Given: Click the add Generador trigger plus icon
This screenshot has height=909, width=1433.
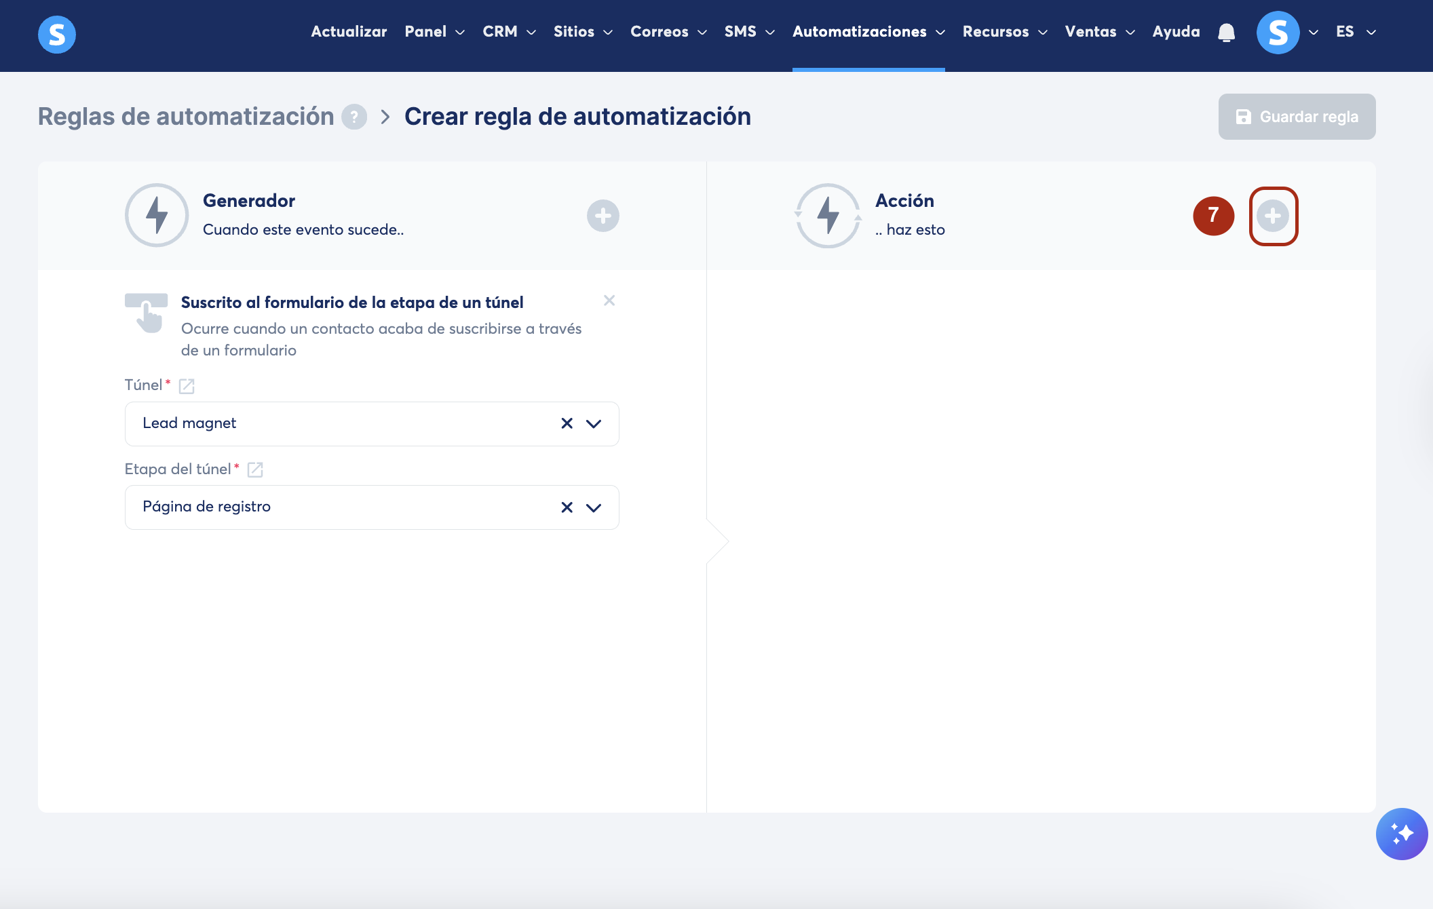Looking at the screenshot, I should (x=603, y=216).
